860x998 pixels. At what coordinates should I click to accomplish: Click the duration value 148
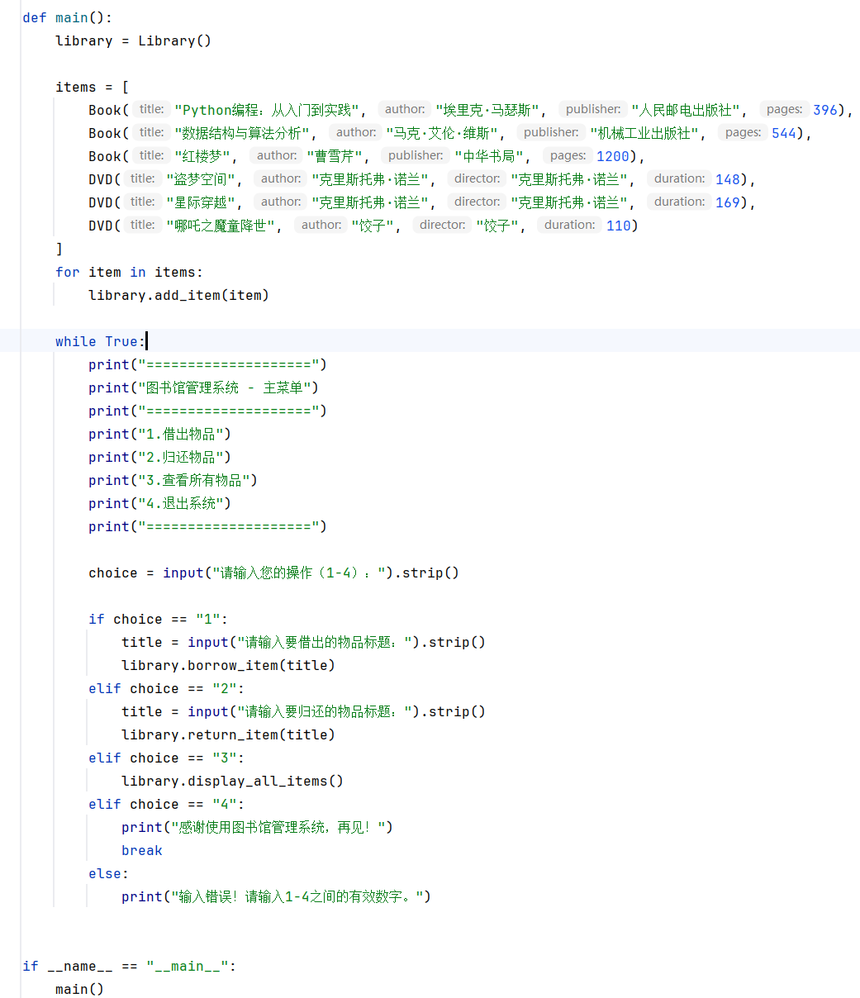pyautogui.click(x=728, y=179)
